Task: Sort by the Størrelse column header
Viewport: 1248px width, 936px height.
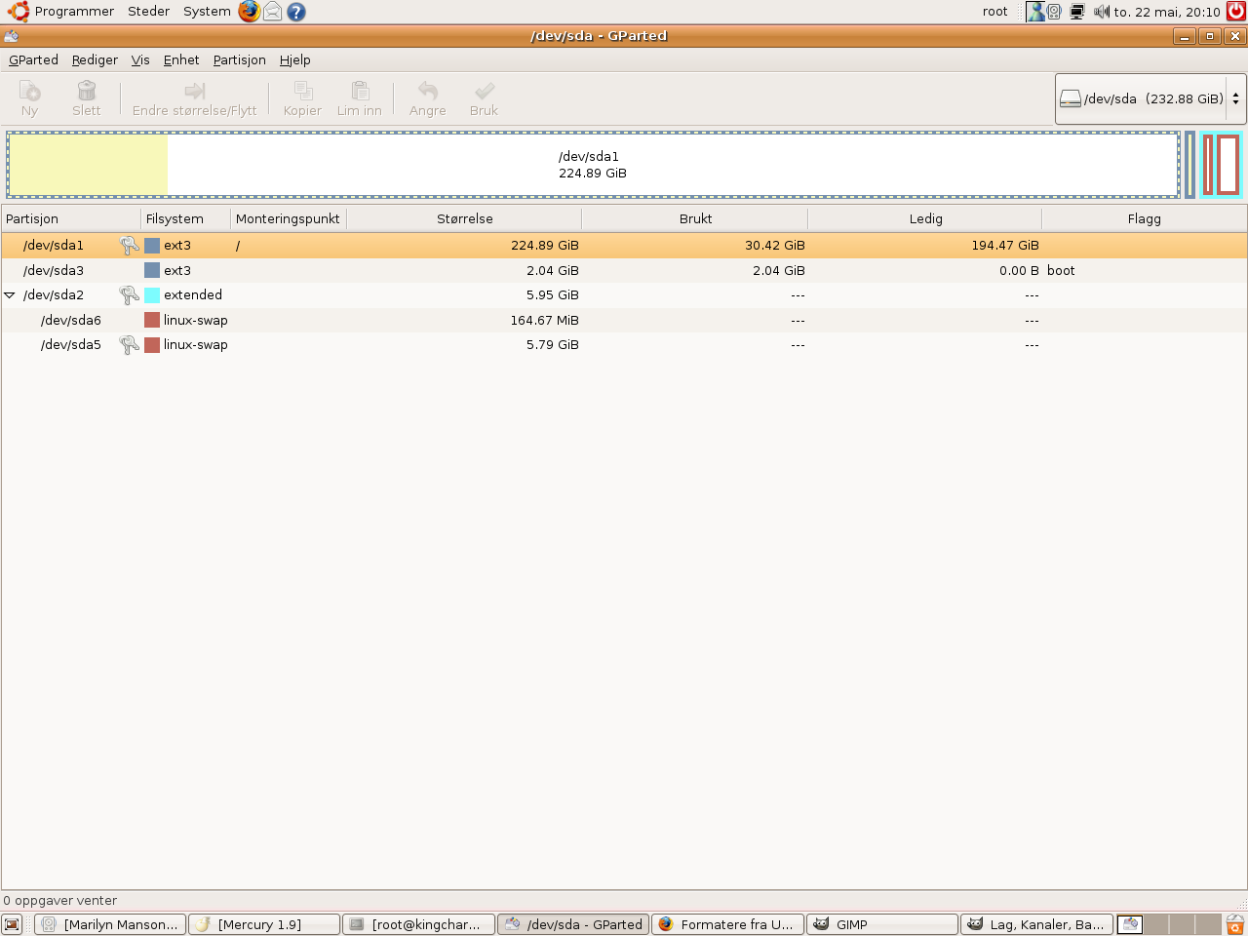Action: 464,218
